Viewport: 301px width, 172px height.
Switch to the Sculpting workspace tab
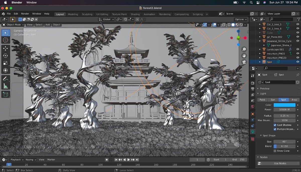pyautogui.click(x=87, y=14)
